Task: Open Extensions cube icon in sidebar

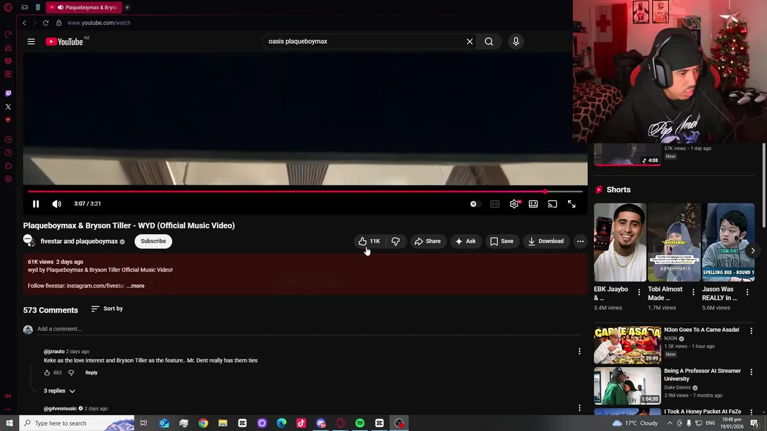Action: click(8, 166)
